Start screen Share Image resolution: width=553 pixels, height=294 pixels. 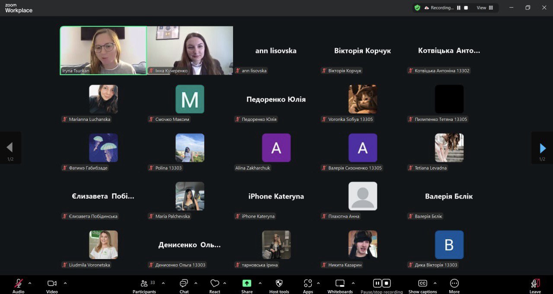pos(247,284)
